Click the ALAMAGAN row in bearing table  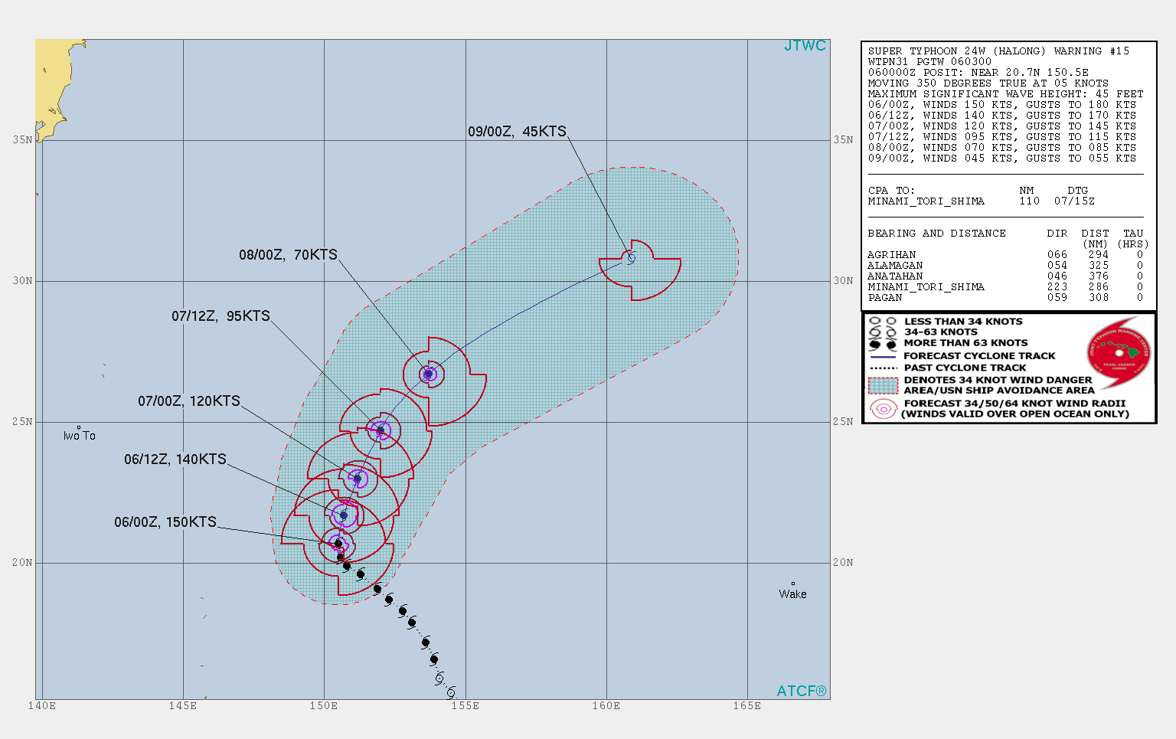coord(1005,266)
